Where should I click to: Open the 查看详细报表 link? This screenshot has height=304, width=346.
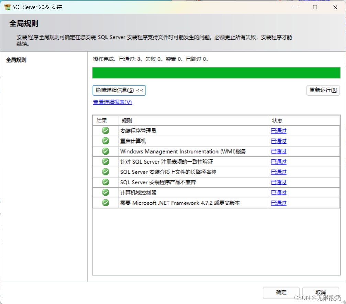[112, 102]
